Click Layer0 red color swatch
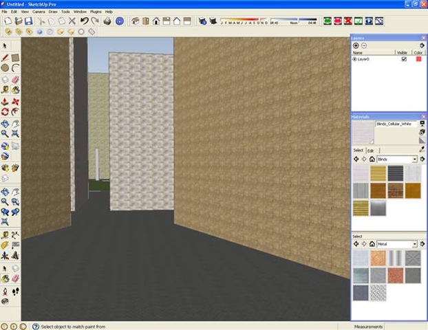Image resolution: width=428 pixels, height=330 pixels. point(418,59)
